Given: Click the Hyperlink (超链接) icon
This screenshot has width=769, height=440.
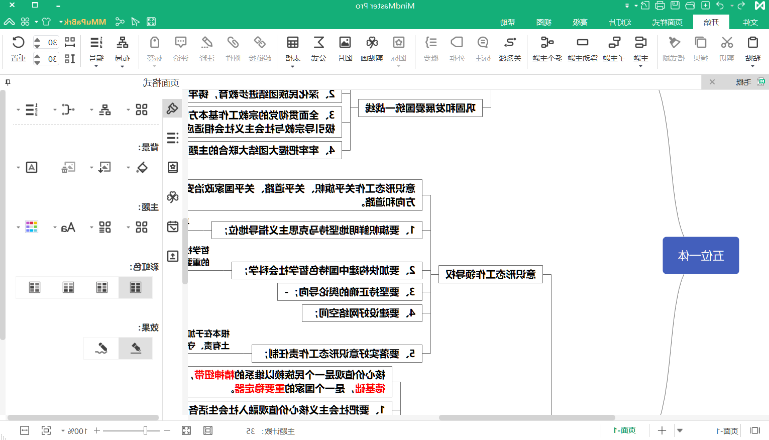Looking at the screenshot, I should [x=260, y=43].
